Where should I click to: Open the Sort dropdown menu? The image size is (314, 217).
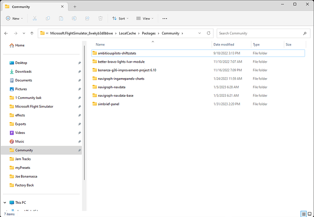121,19
